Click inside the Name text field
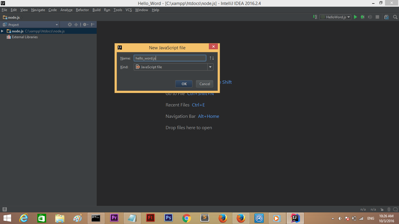The height and width of the screenshot is (224, 399). click(x=169, y=58)
